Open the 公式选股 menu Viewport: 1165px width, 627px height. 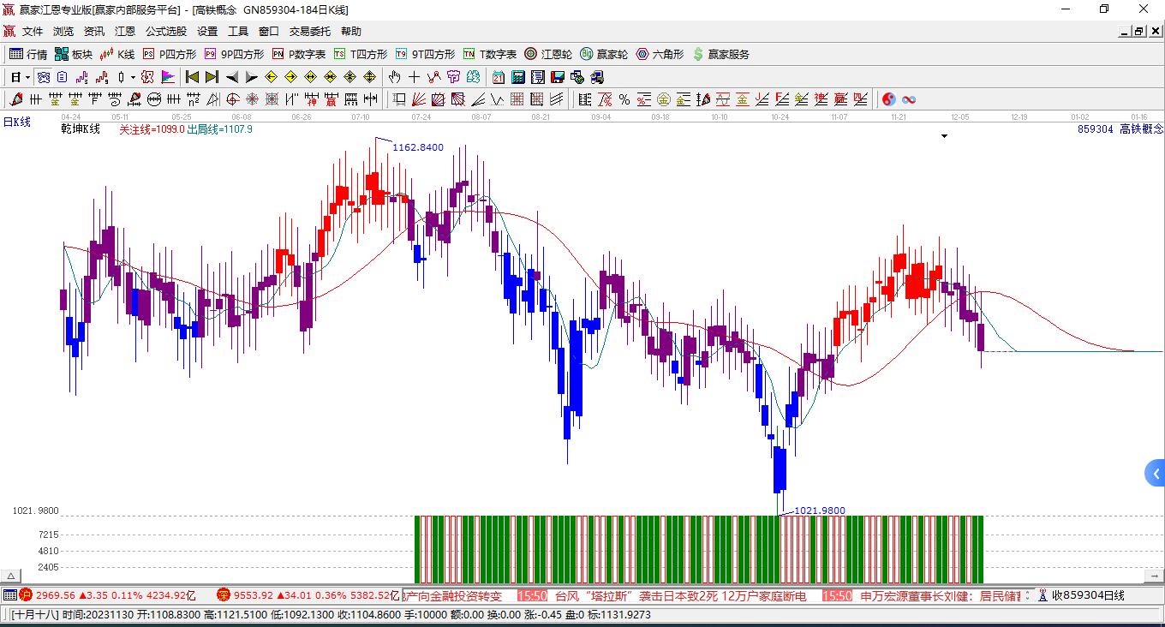click(165, 32)
